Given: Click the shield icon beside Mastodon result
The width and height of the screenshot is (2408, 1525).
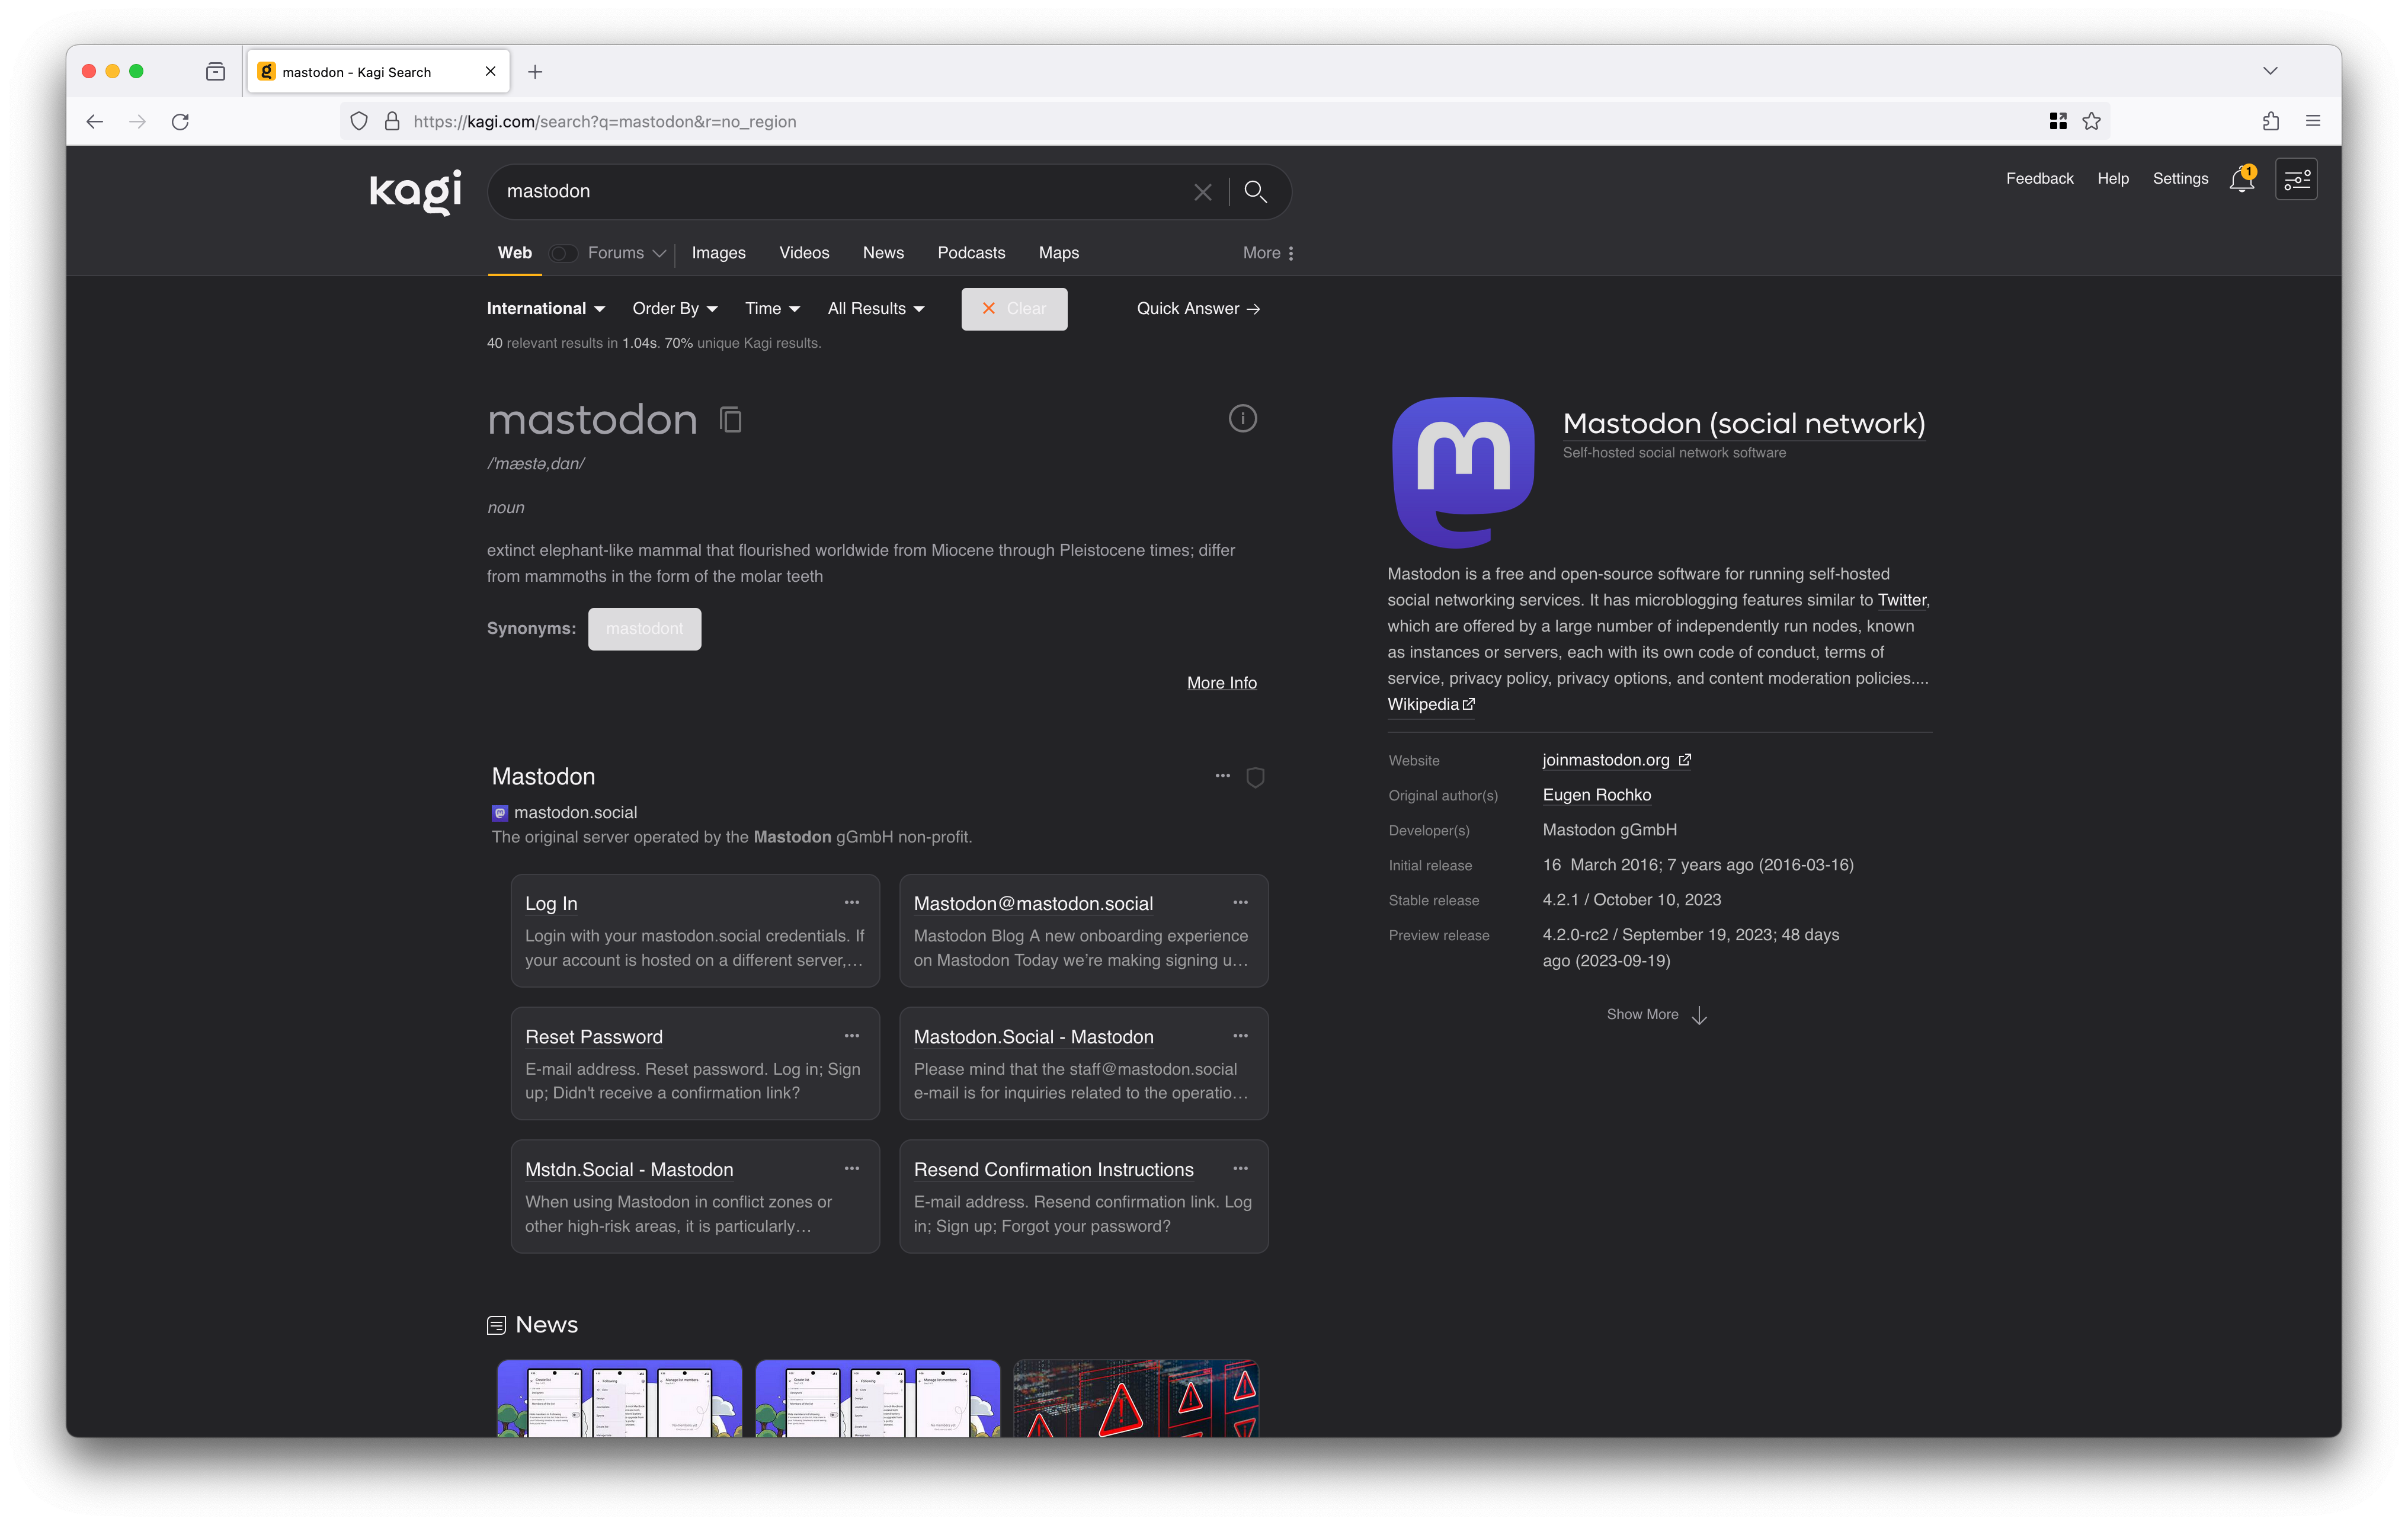Looking at the screenshot, I should coord(1255,777).
